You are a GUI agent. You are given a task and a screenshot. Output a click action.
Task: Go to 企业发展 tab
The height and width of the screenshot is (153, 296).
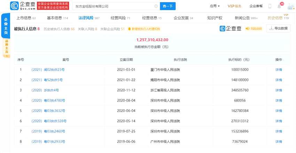pyautogui.click(x=183, y=18)
